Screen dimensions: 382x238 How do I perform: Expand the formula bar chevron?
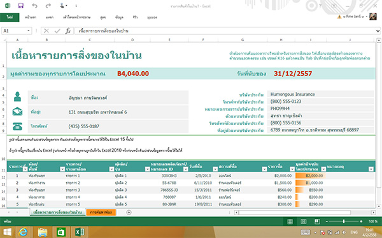378,31
